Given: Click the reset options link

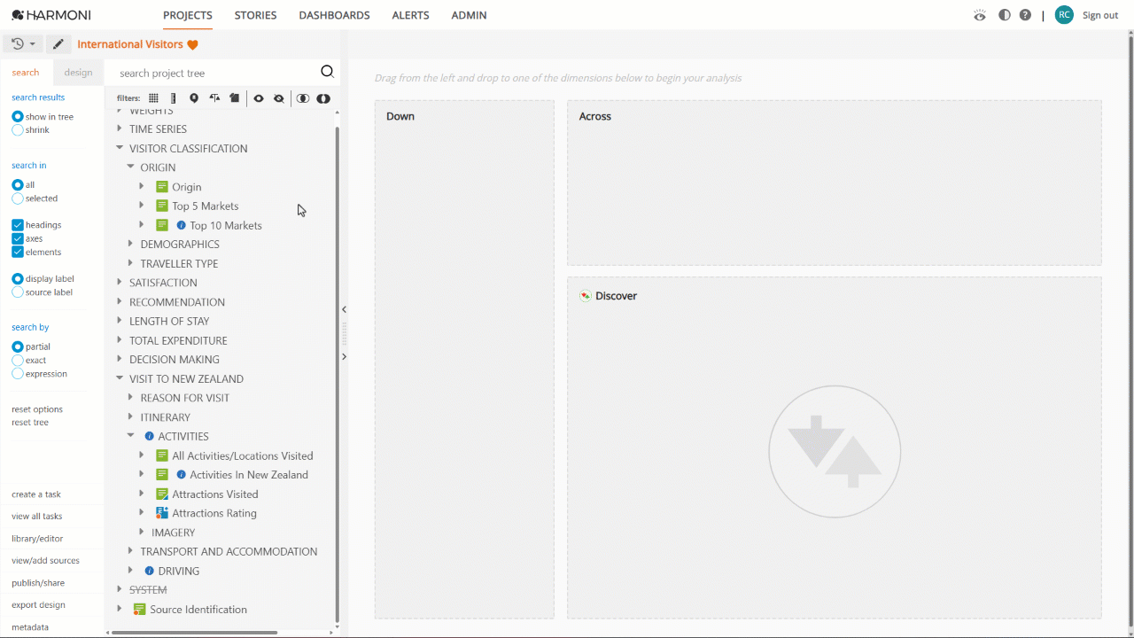Looking at the screenshot, I should pos(37,409).
